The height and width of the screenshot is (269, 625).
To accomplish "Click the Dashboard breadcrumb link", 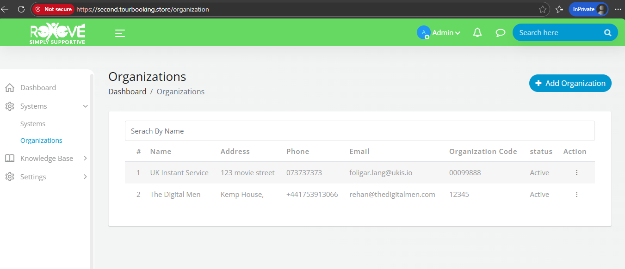I will pos(127,92).
